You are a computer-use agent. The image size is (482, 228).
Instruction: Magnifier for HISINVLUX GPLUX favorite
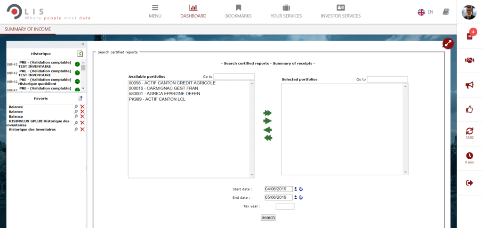pyautogui.click(x=76, y=123)
